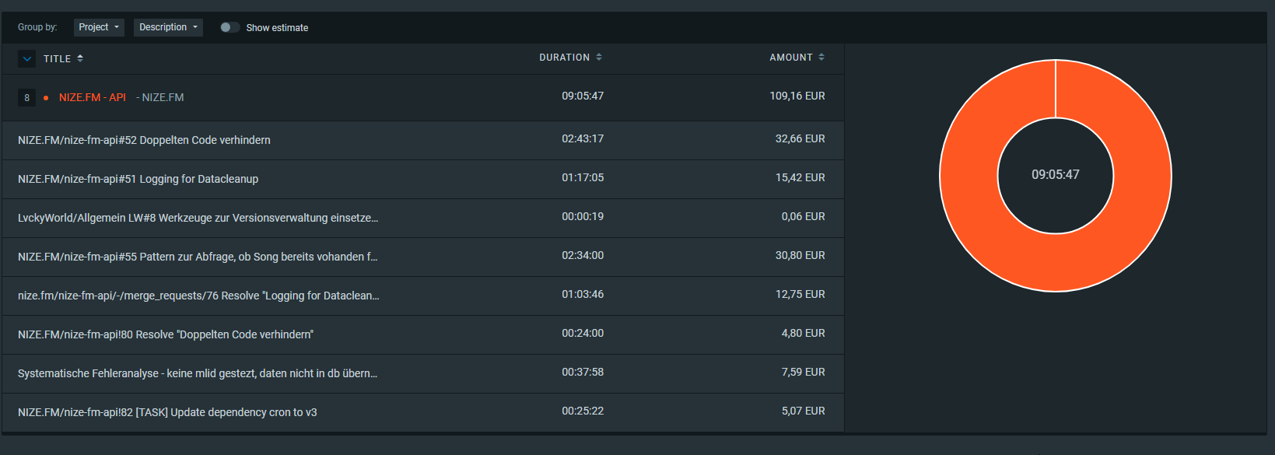The width and height of the screenshot is (1275, 455).
Task: Click the group count badge showing 8
Action: tap(26, 98)
